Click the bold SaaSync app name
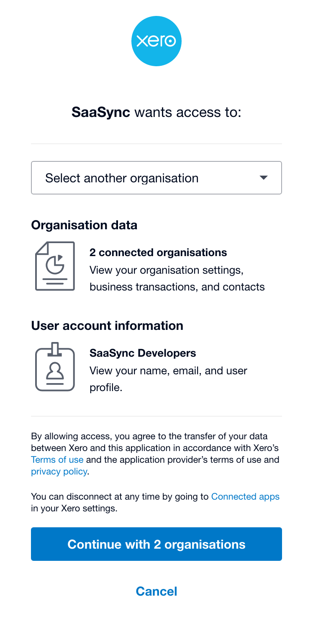Screen dimensions: 313x617 tap(101, 112)
